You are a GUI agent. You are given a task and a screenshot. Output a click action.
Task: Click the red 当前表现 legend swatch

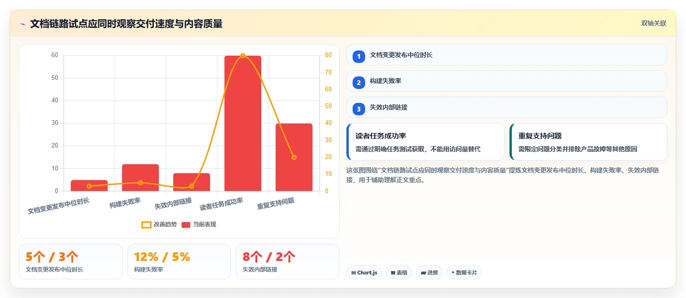point(186,224)
